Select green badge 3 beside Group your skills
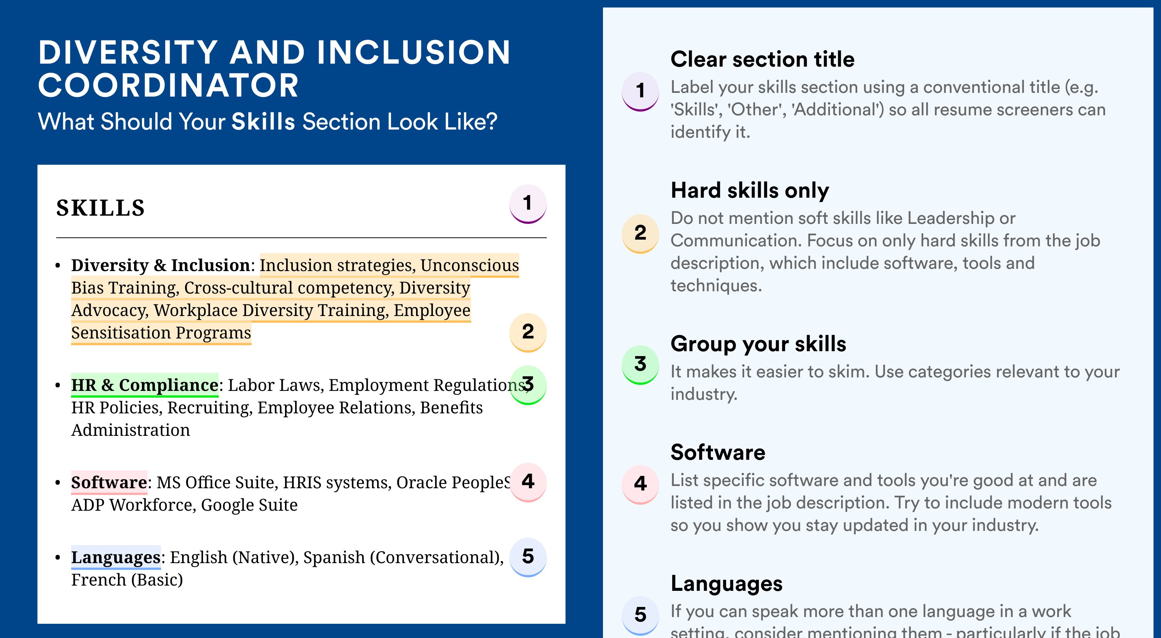 pyautogui.click(x=640, y=365)
